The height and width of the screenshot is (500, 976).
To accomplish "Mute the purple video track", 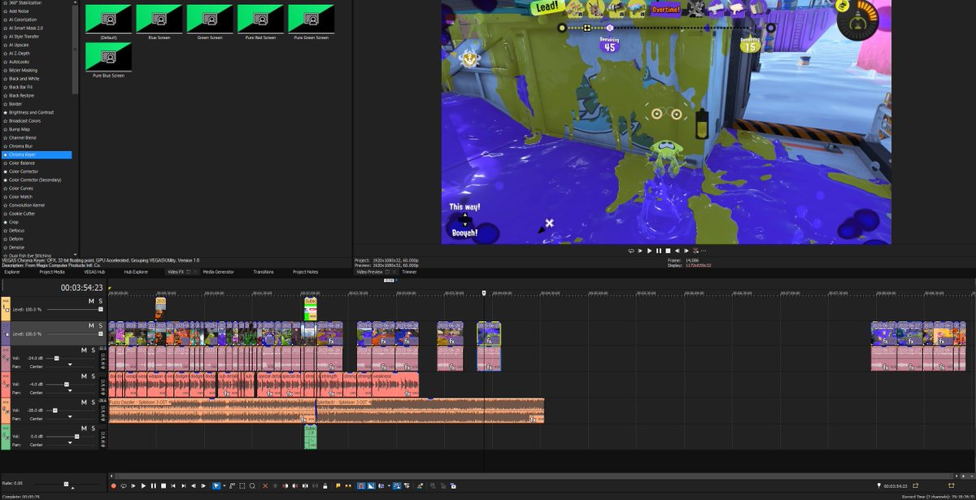I will pyautogui.click(x=91, y=325).
